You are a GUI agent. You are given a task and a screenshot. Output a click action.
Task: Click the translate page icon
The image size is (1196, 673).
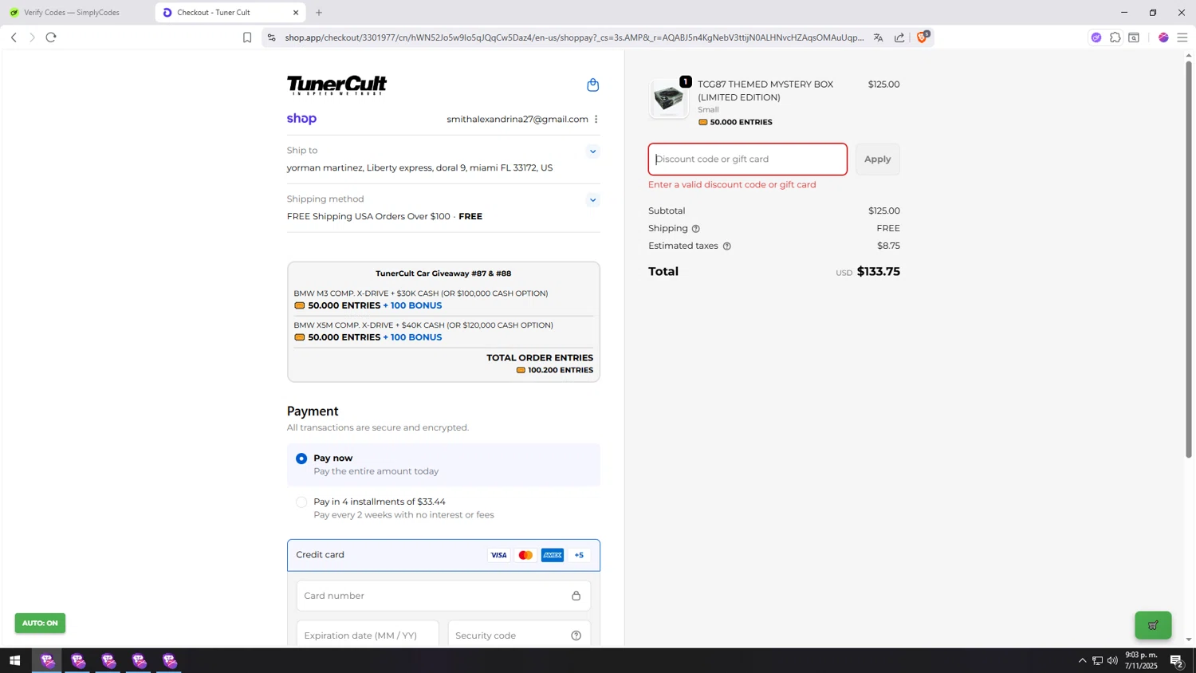pos(878,37)
